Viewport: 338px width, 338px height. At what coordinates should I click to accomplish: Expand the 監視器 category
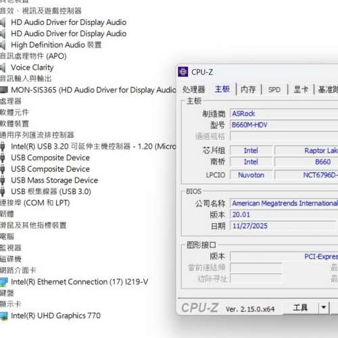pyautogui.click(x=11, y=247)
